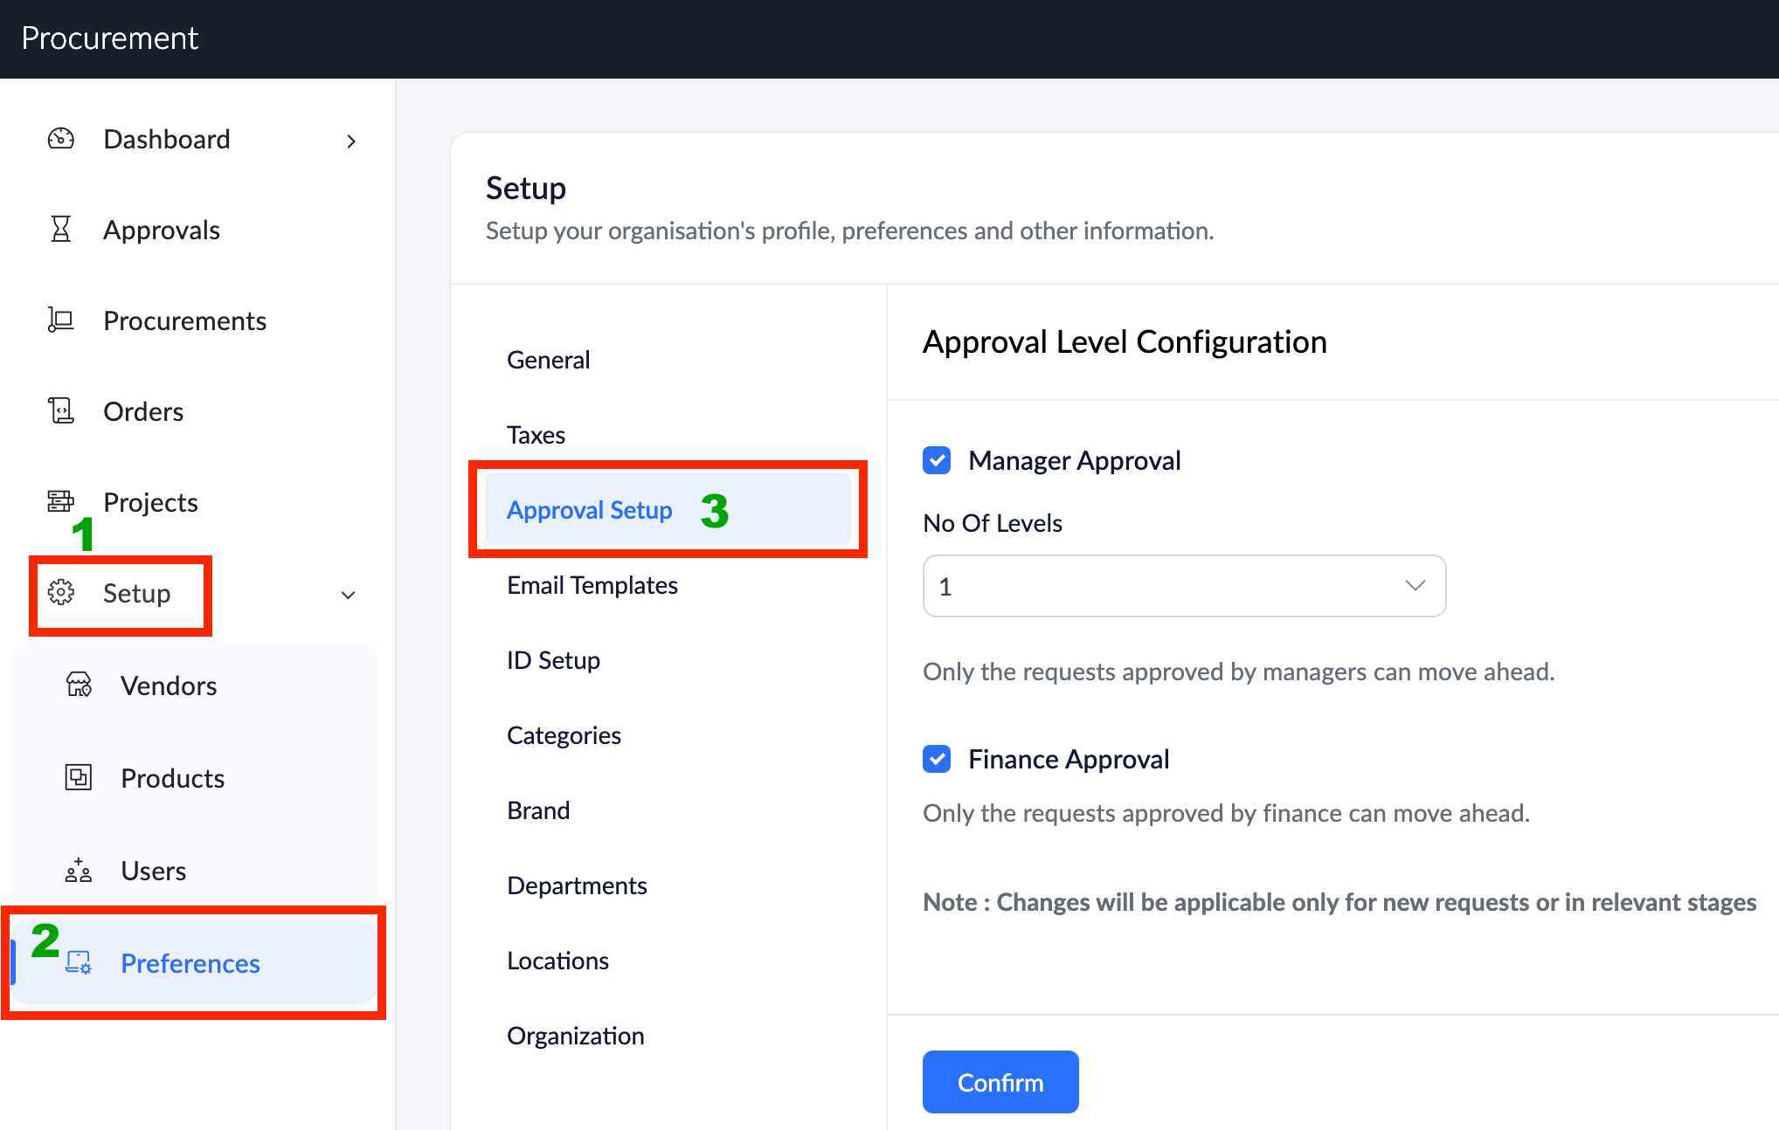Click the Dashboard gauge icon
The height and width of the screenshot is (1130, 1779).
coord(60,139)
